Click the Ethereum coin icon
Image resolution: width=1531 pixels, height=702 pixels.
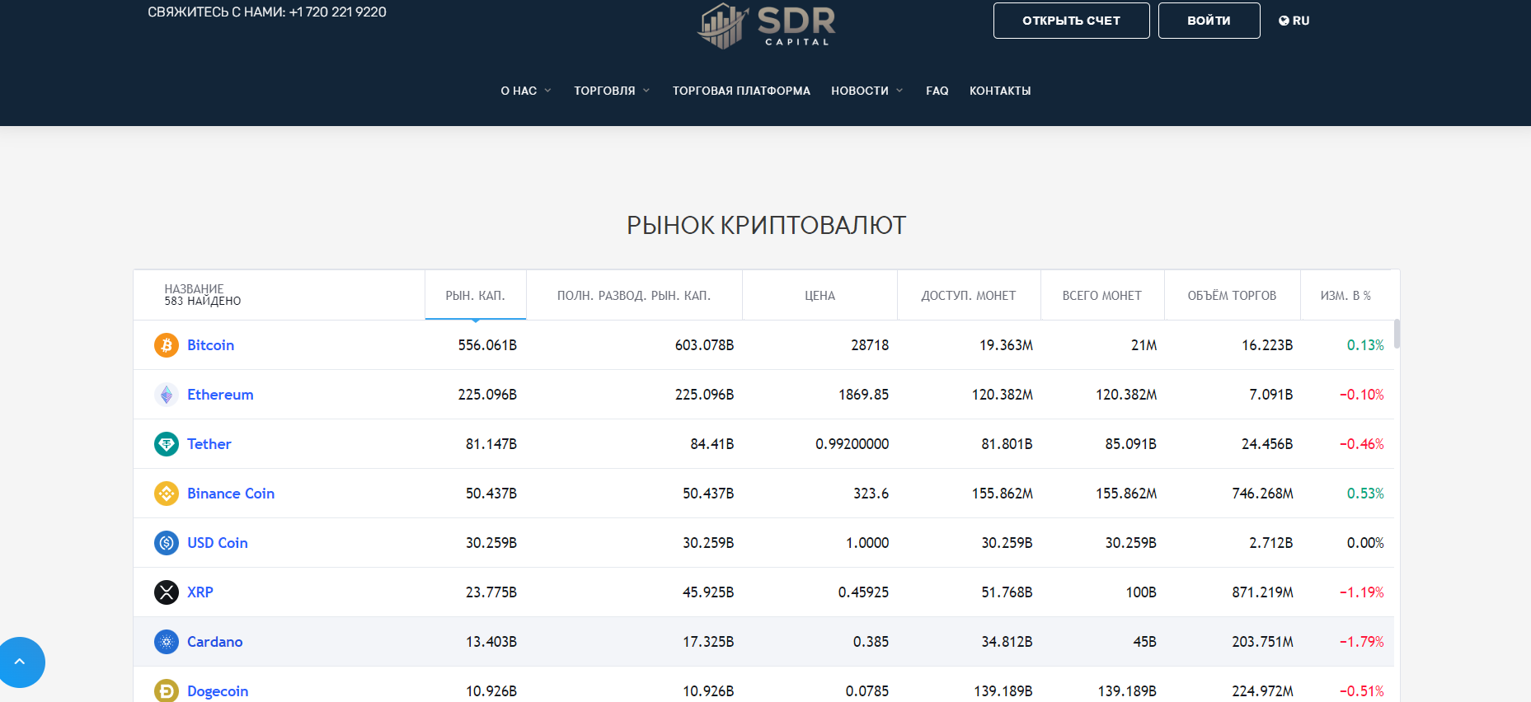pyautogui.click(x=167, y=395)
